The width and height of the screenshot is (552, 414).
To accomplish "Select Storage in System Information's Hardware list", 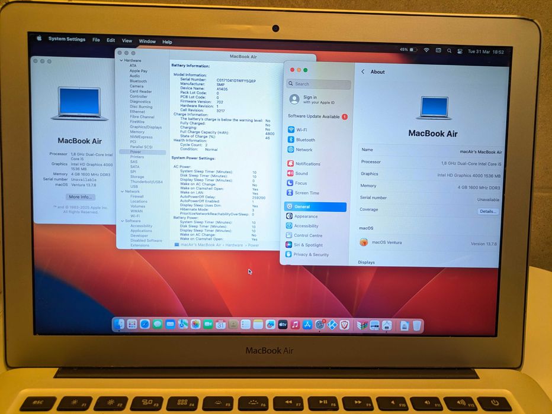I will tap(137, 177).
